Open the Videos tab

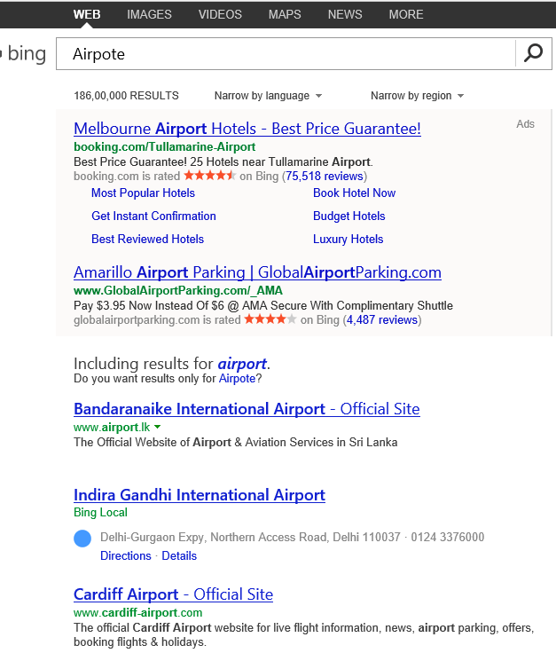pos(220,14)
